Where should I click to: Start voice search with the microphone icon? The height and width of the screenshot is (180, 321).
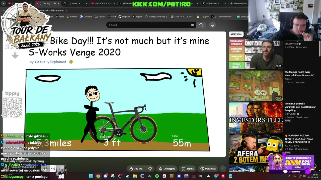pyautogui.click(x=212, y=25)
